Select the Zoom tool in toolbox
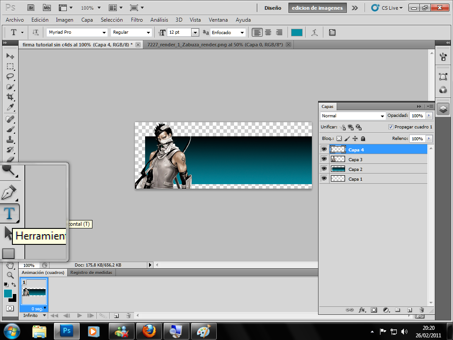 (10, 275)
